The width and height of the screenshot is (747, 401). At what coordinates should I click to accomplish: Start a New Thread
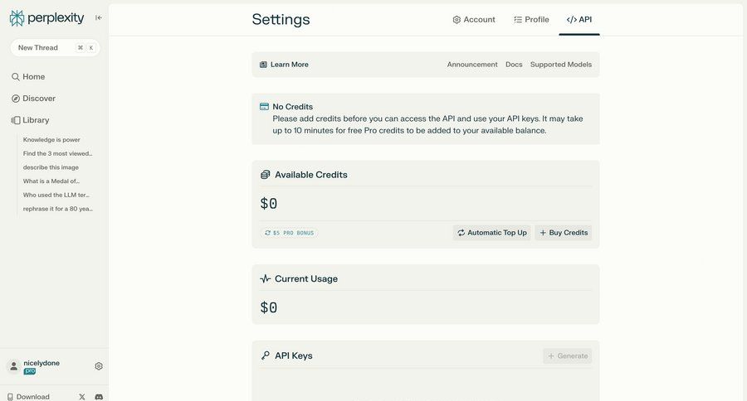56,47
